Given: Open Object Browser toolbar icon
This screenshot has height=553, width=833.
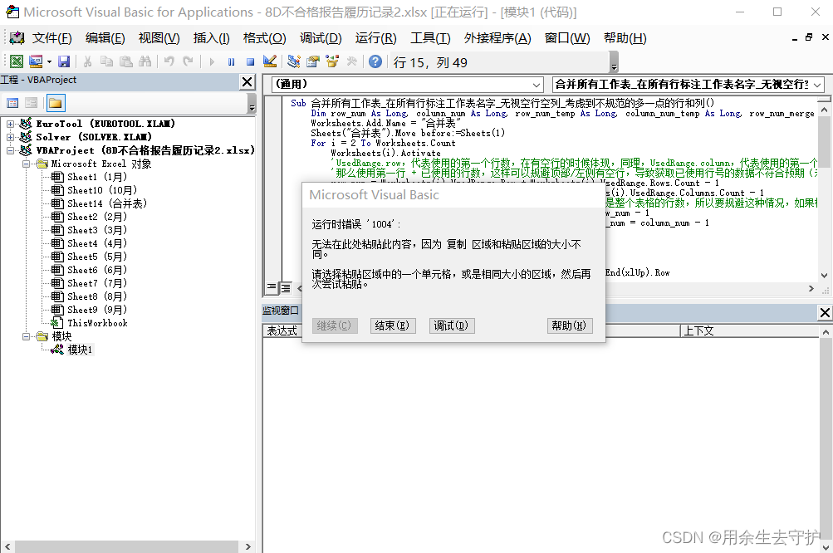Looking at the screenshot, I should 332,61.
